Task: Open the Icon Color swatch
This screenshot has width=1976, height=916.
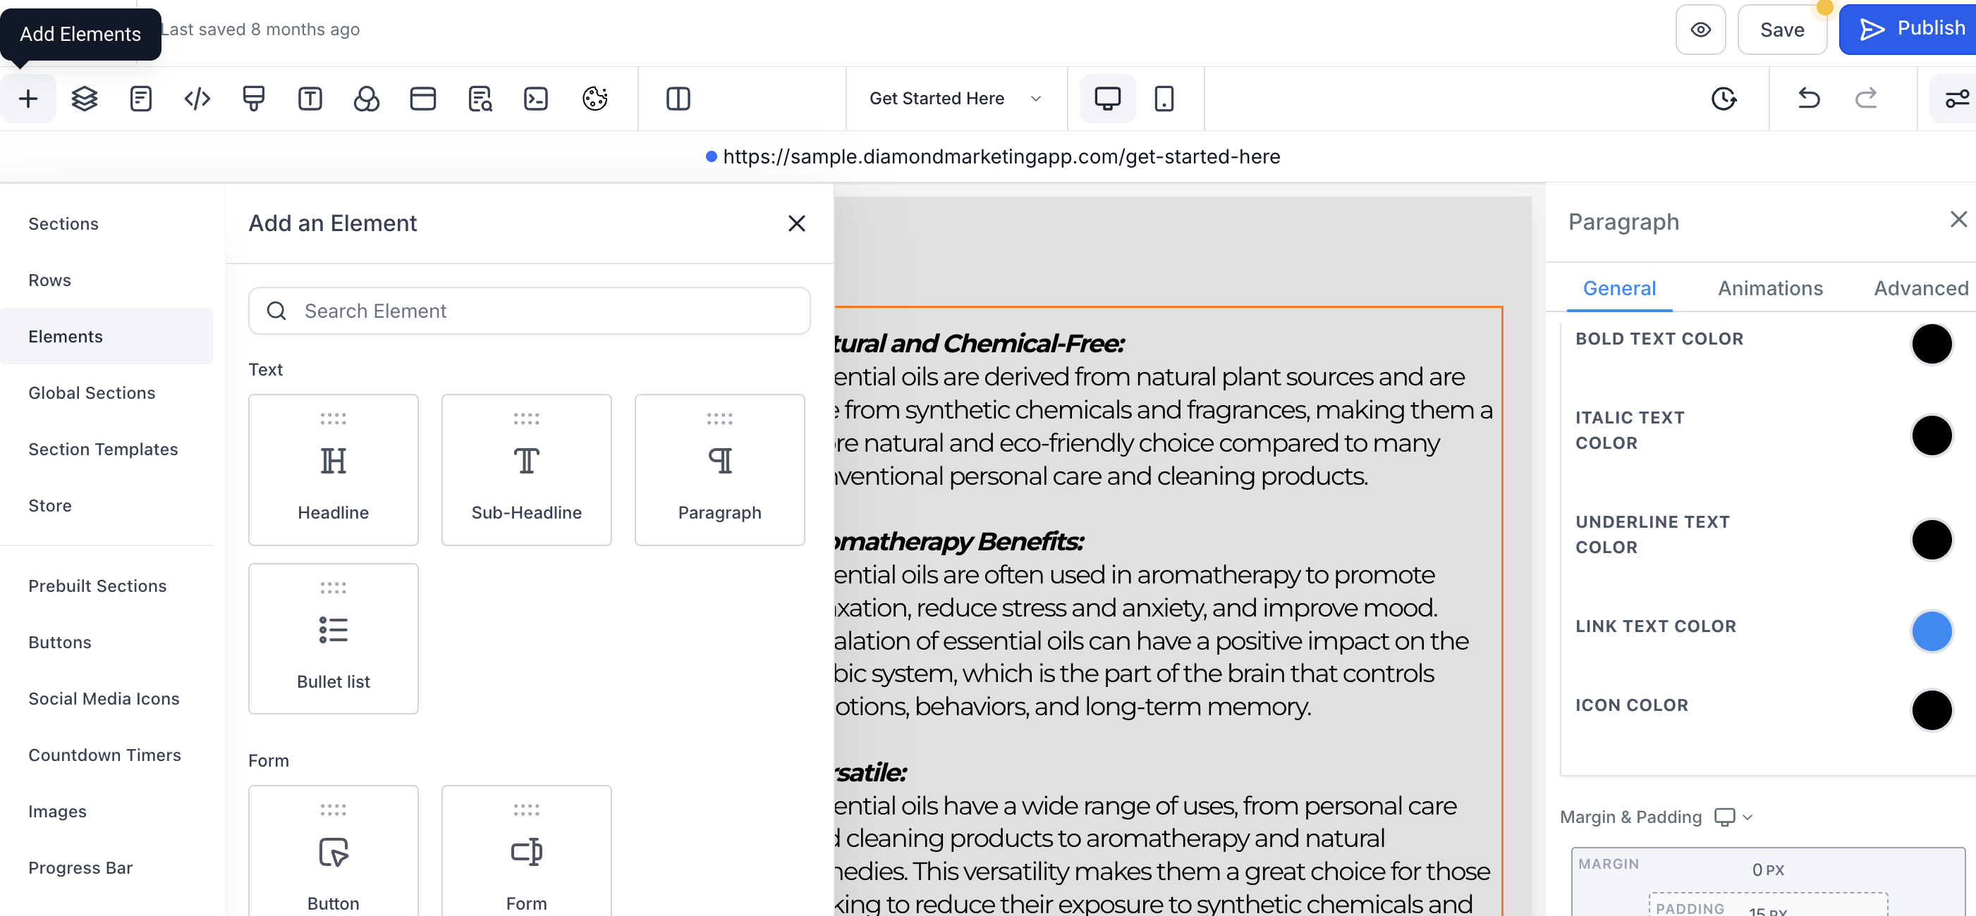Action: point(1931,710)
